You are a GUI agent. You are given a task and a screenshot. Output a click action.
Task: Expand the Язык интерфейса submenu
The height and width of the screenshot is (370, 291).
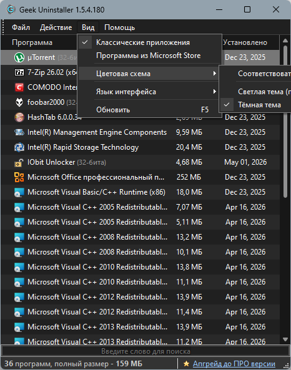(149, 92)
